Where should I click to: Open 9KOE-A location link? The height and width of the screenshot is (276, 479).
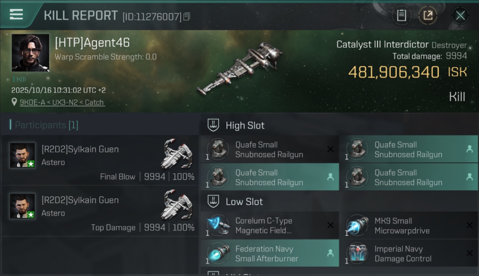62,102
